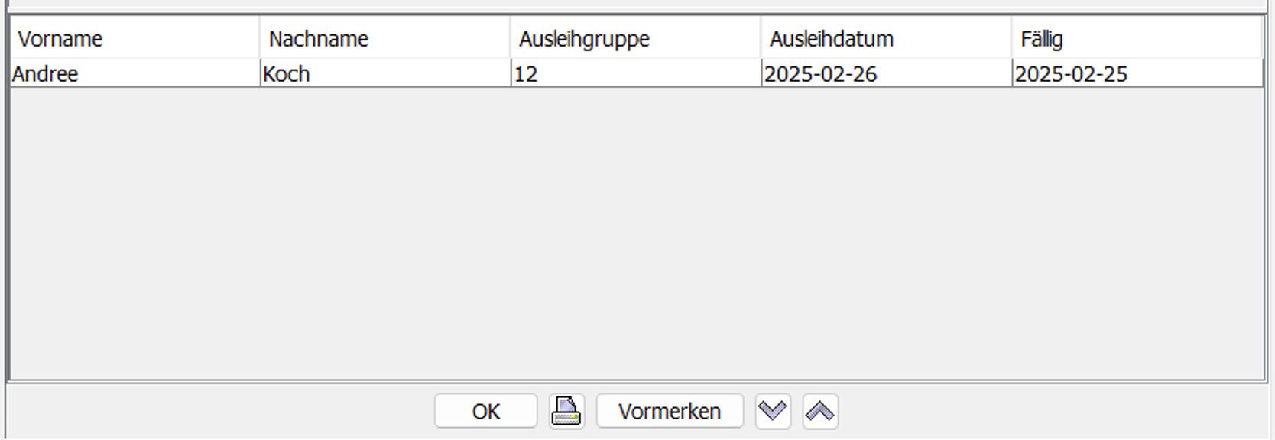Confirm with the OK button
The height and width of the screenshot is (440, 1275).
(485, 411)
